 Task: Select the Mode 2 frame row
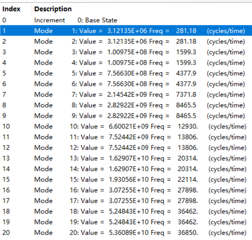click(126, 41)
